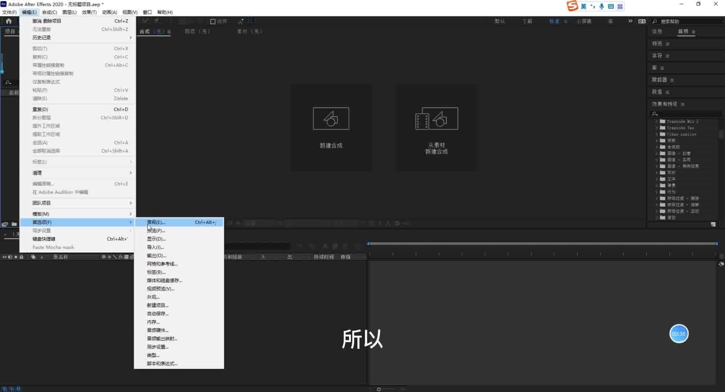Screen dimensions: 725x392
Task: Open the workspace overflow chevron
Action: [x=630, y=21]
